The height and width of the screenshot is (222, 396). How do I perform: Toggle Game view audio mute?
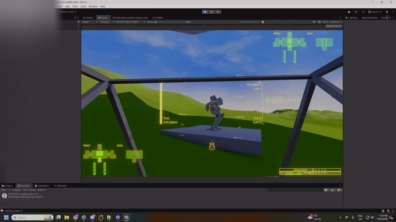[314, 22]
